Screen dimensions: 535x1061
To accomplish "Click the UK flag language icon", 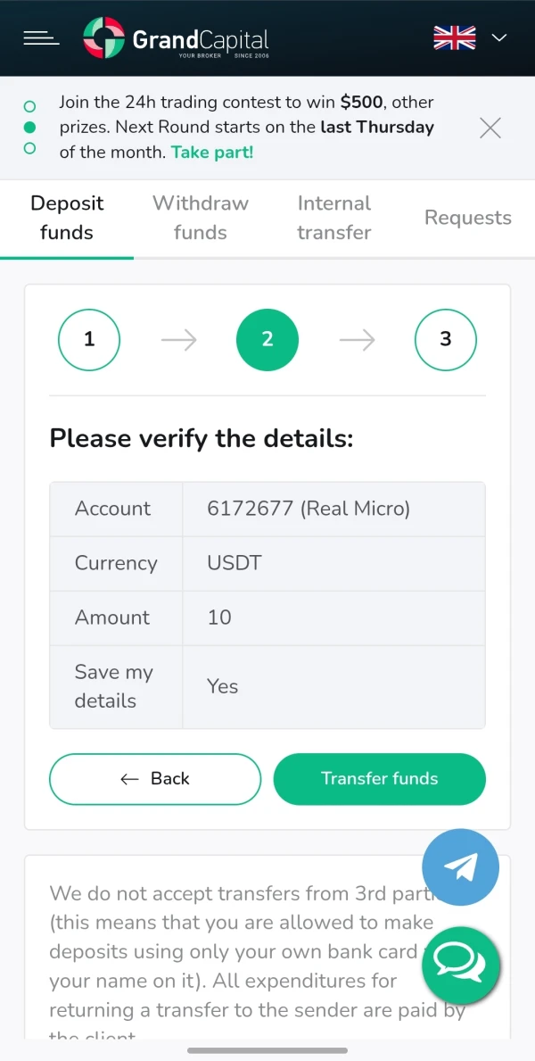I will 455,37.
